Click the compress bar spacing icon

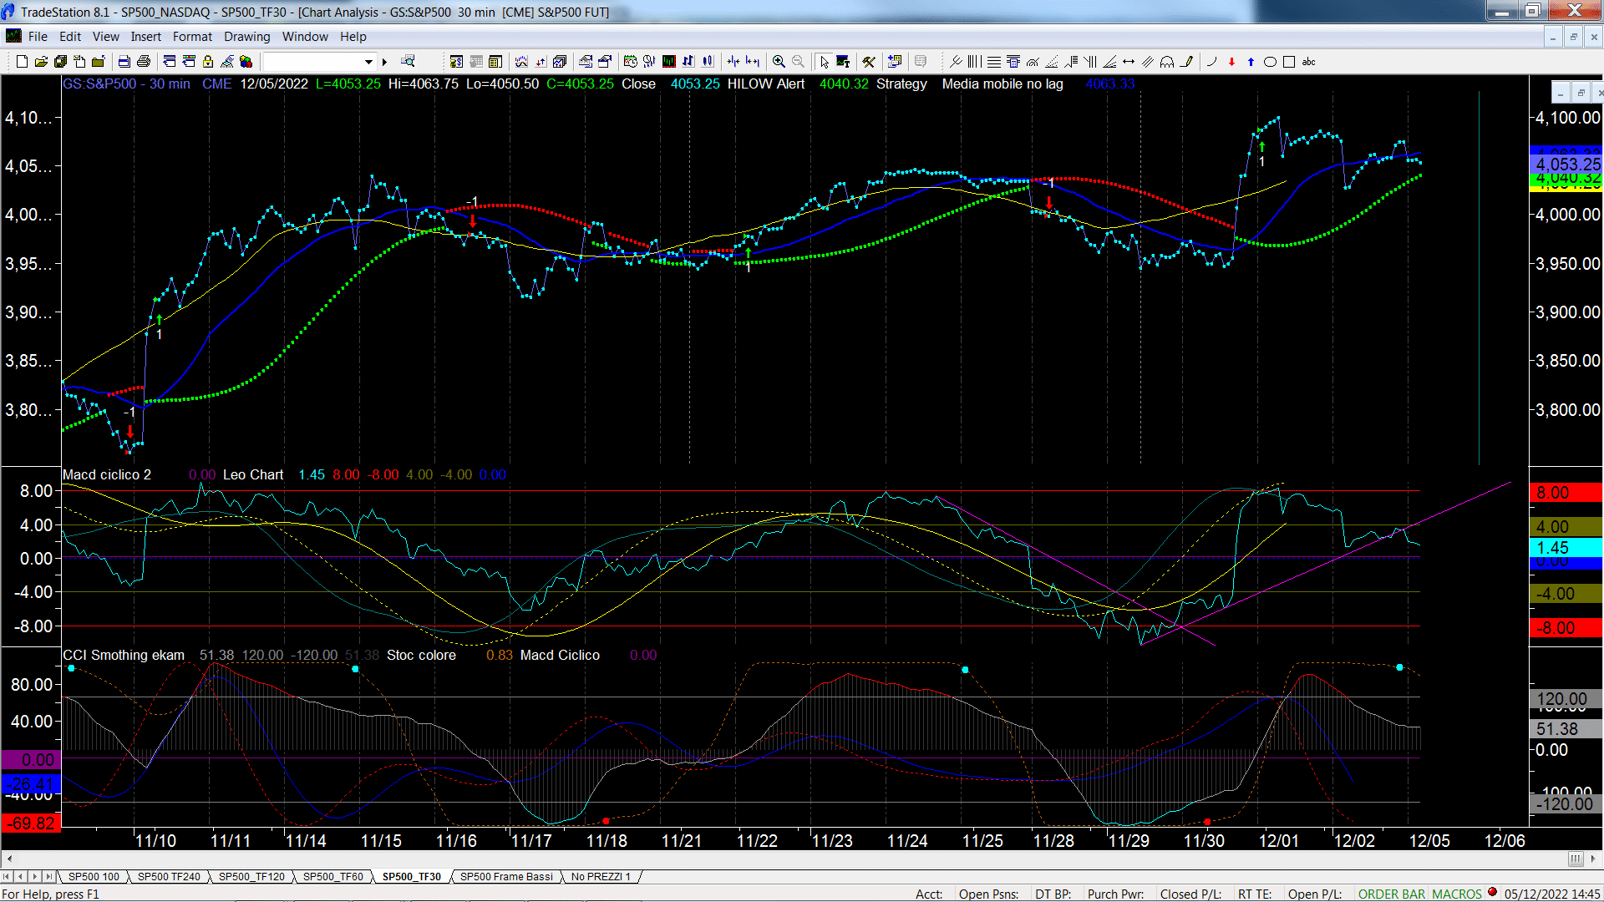click(x=733, y=62)
